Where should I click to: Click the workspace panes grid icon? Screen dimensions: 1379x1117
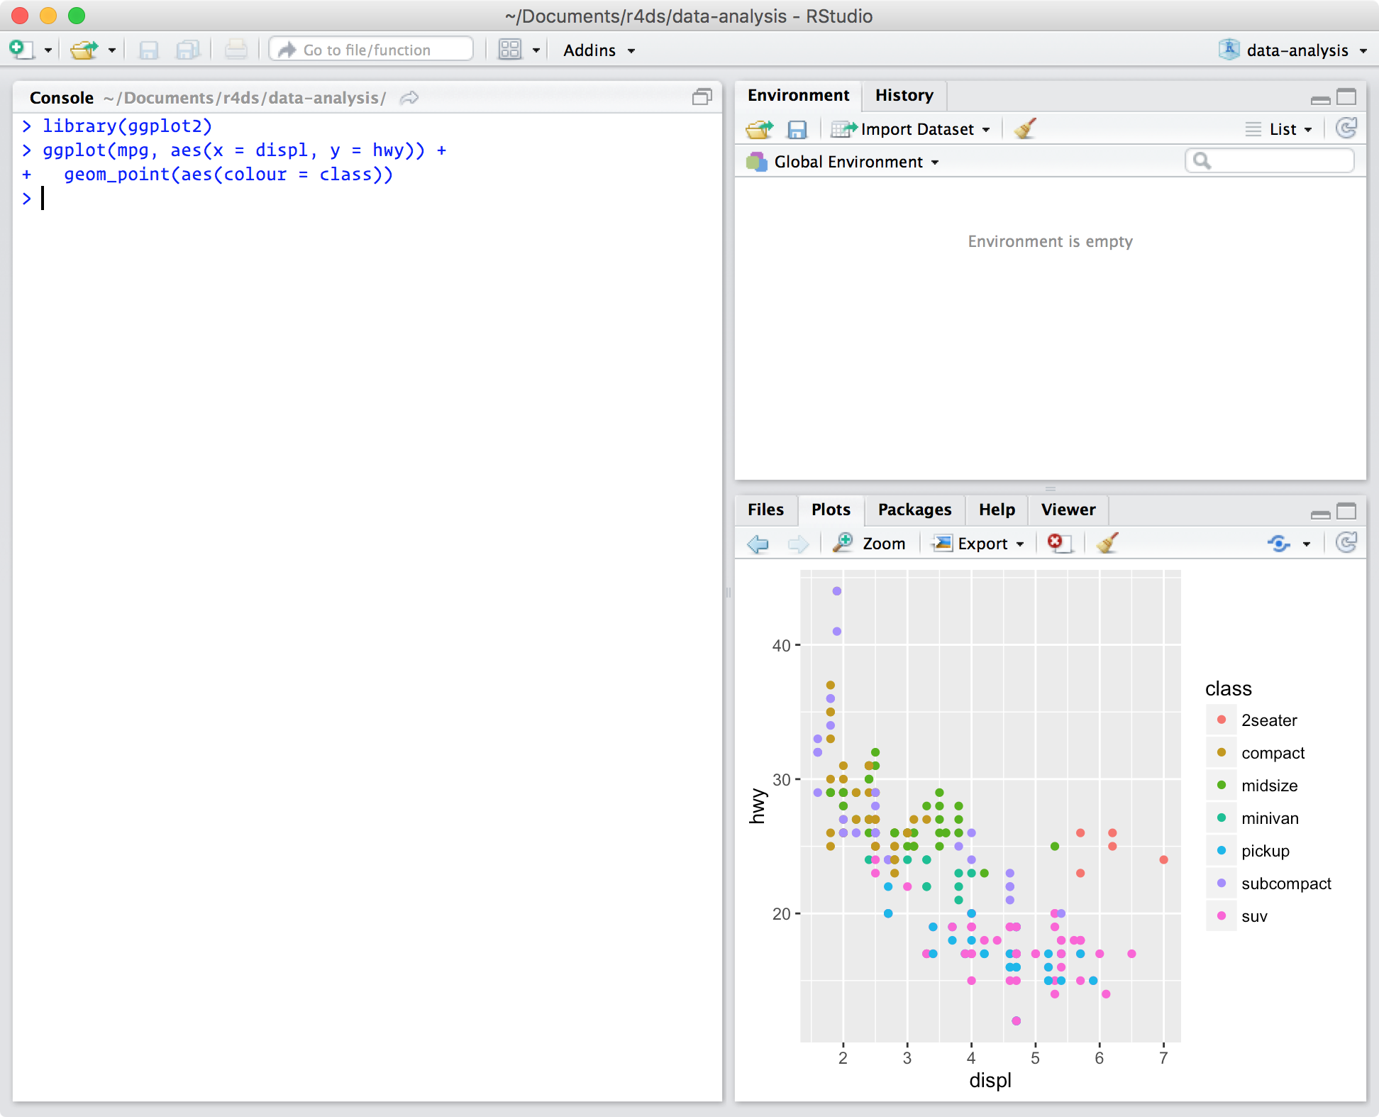pos(510,50)
